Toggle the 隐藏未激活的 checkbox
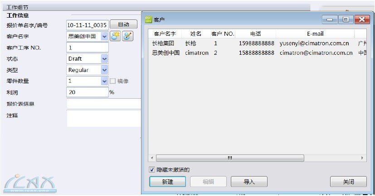 click(152, 170)
